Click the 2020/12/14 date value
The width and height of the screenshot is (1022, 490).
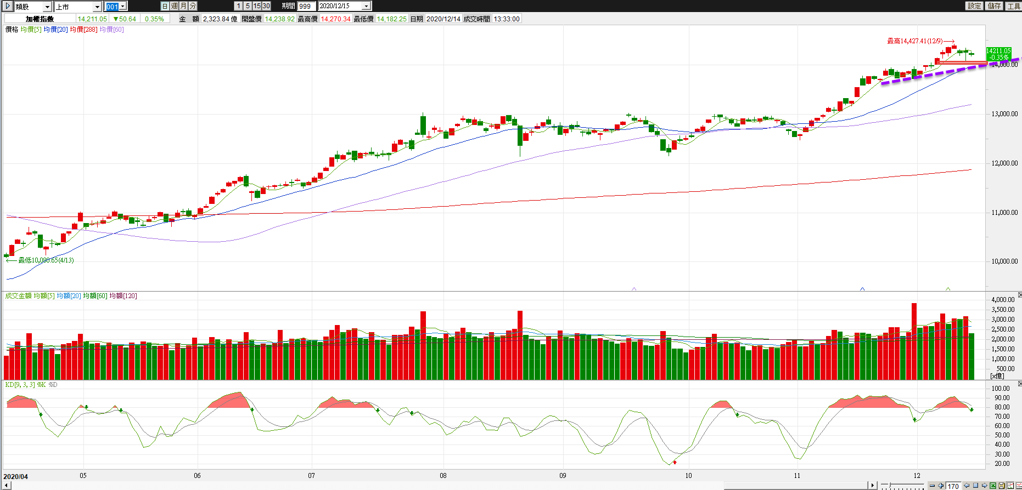coord(443,19)
